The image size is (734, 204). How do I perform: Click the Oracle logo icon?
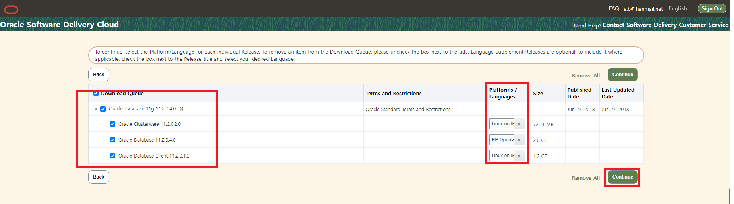[11, 10]
